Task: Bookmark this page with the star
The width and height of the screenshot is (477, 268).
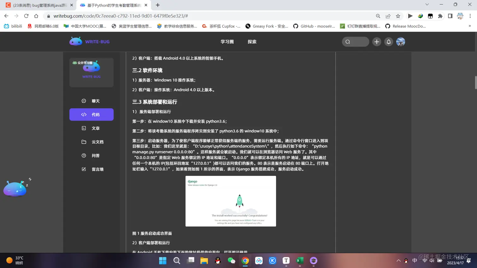Action: pos(398,16)
